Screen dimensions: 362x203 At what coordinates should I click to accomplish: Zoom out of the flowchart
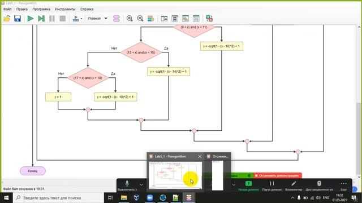[140, 19]
